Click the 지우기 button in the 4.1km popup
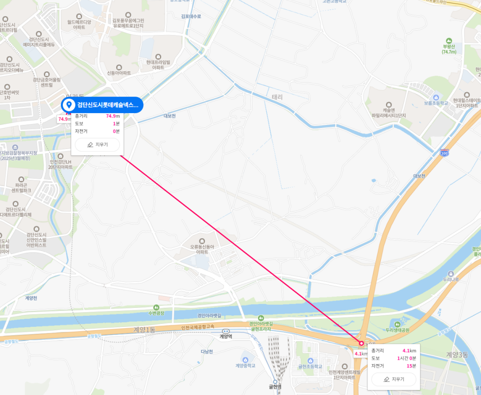Viewport: 481px width, 395px height. click(x=394, y=380)
